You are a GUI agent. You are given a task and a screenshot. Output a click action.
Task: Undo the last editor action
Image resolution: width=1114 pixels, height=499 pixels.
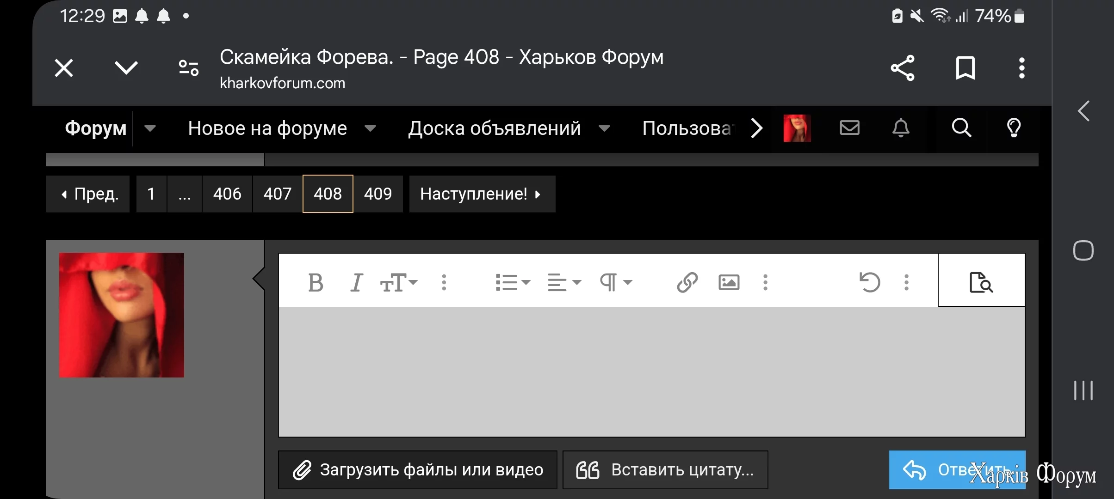[869, 282]
